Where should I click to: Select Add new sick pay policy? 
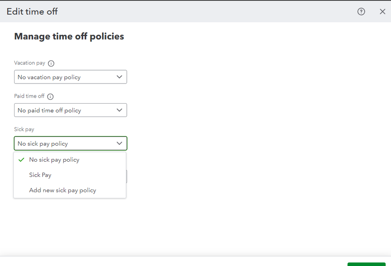pos(63,190)
